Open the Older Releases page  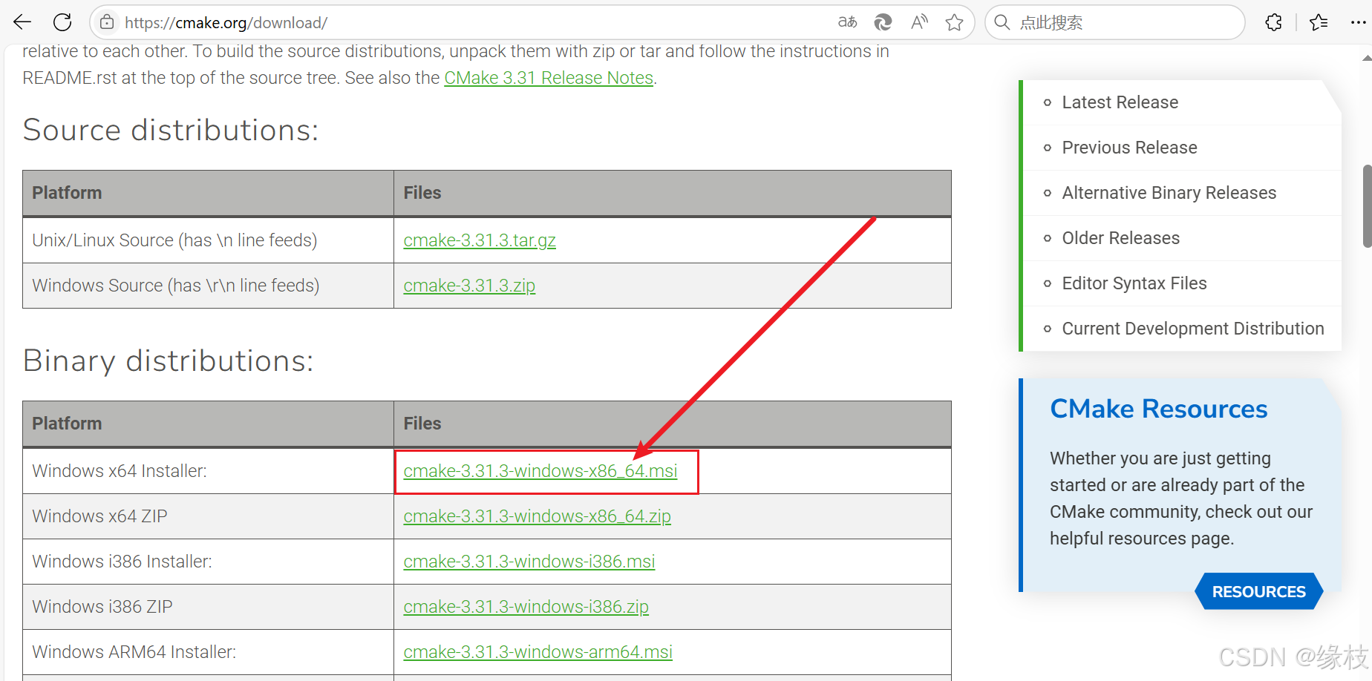click(x=1120, y=237)
